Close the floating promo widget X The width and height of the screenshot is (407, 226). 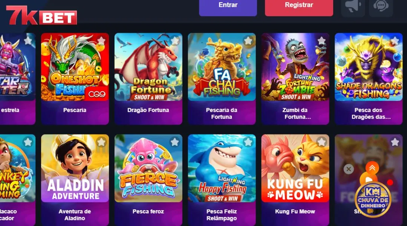pos(349,169)
